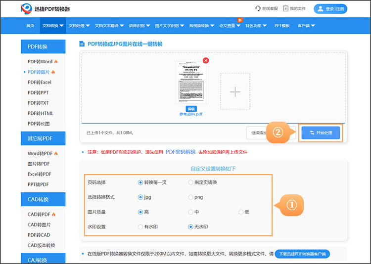Open Excel转PDF from sidebar

pyautogui.click(x=39, y=174)
